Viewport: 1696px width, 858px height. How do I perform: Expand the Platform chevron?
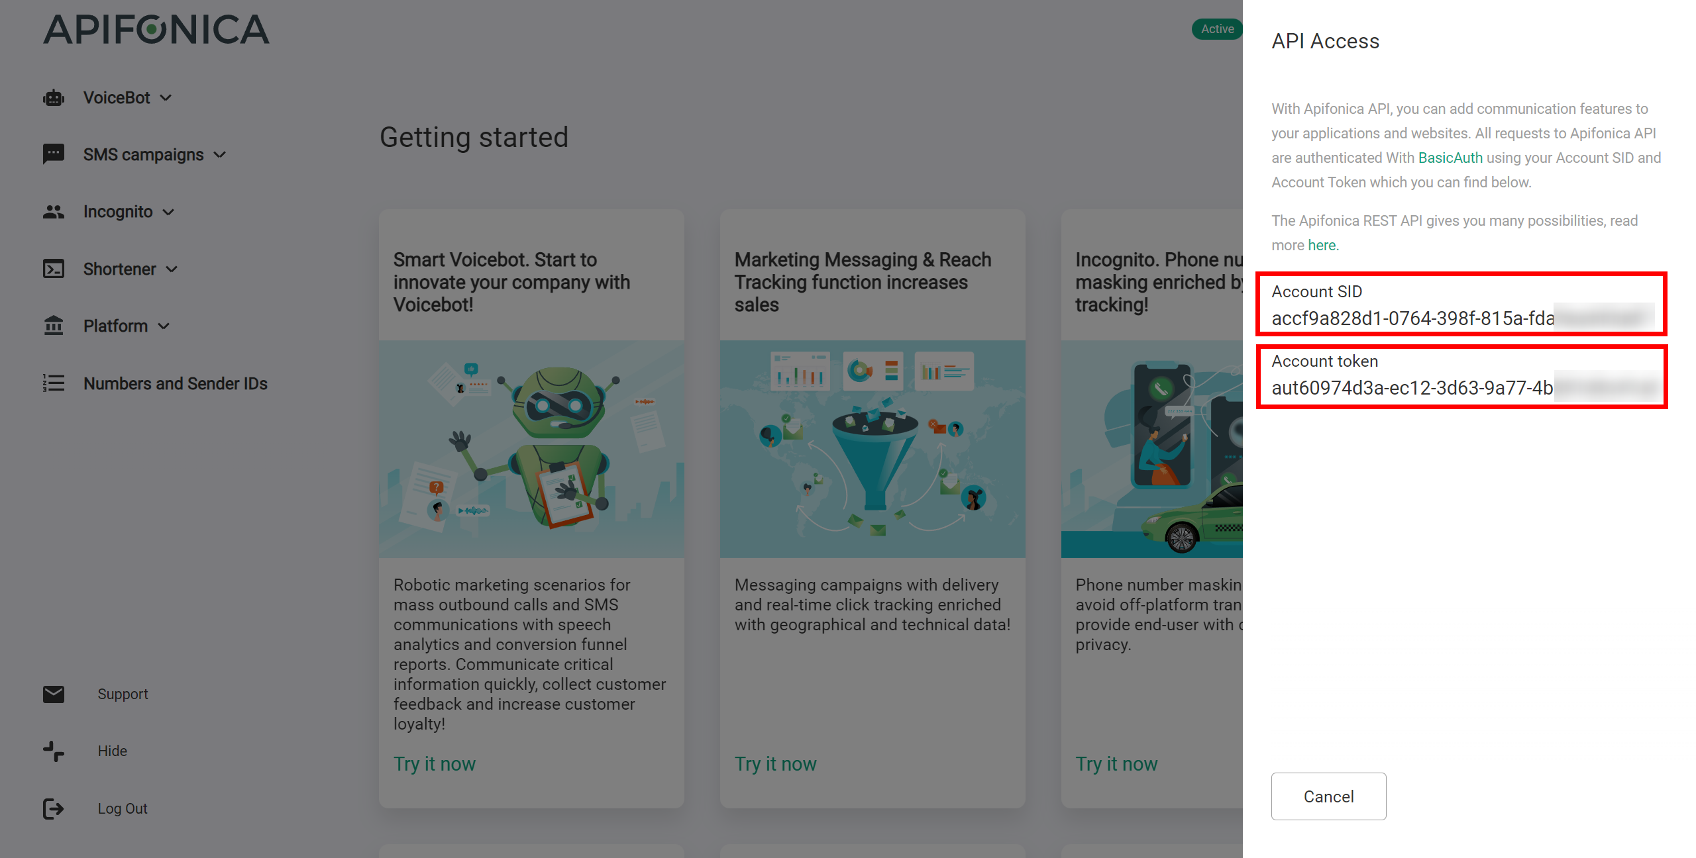coord(164,326)
